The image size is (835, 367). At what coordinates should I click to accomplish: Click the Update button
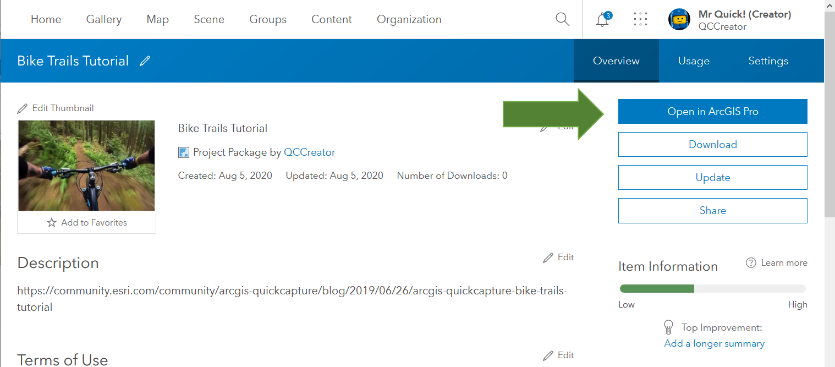713,177
